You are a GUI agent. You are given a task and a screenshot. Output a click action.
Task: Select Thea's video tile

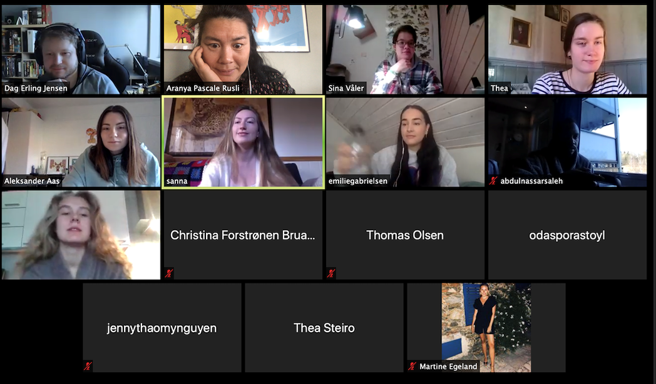pyautogui.click(x=568, y=49)
